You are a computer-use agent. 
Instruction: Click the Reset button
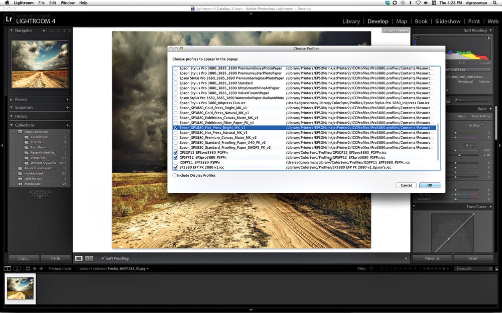pyautogui.click(x=473, y=258)
